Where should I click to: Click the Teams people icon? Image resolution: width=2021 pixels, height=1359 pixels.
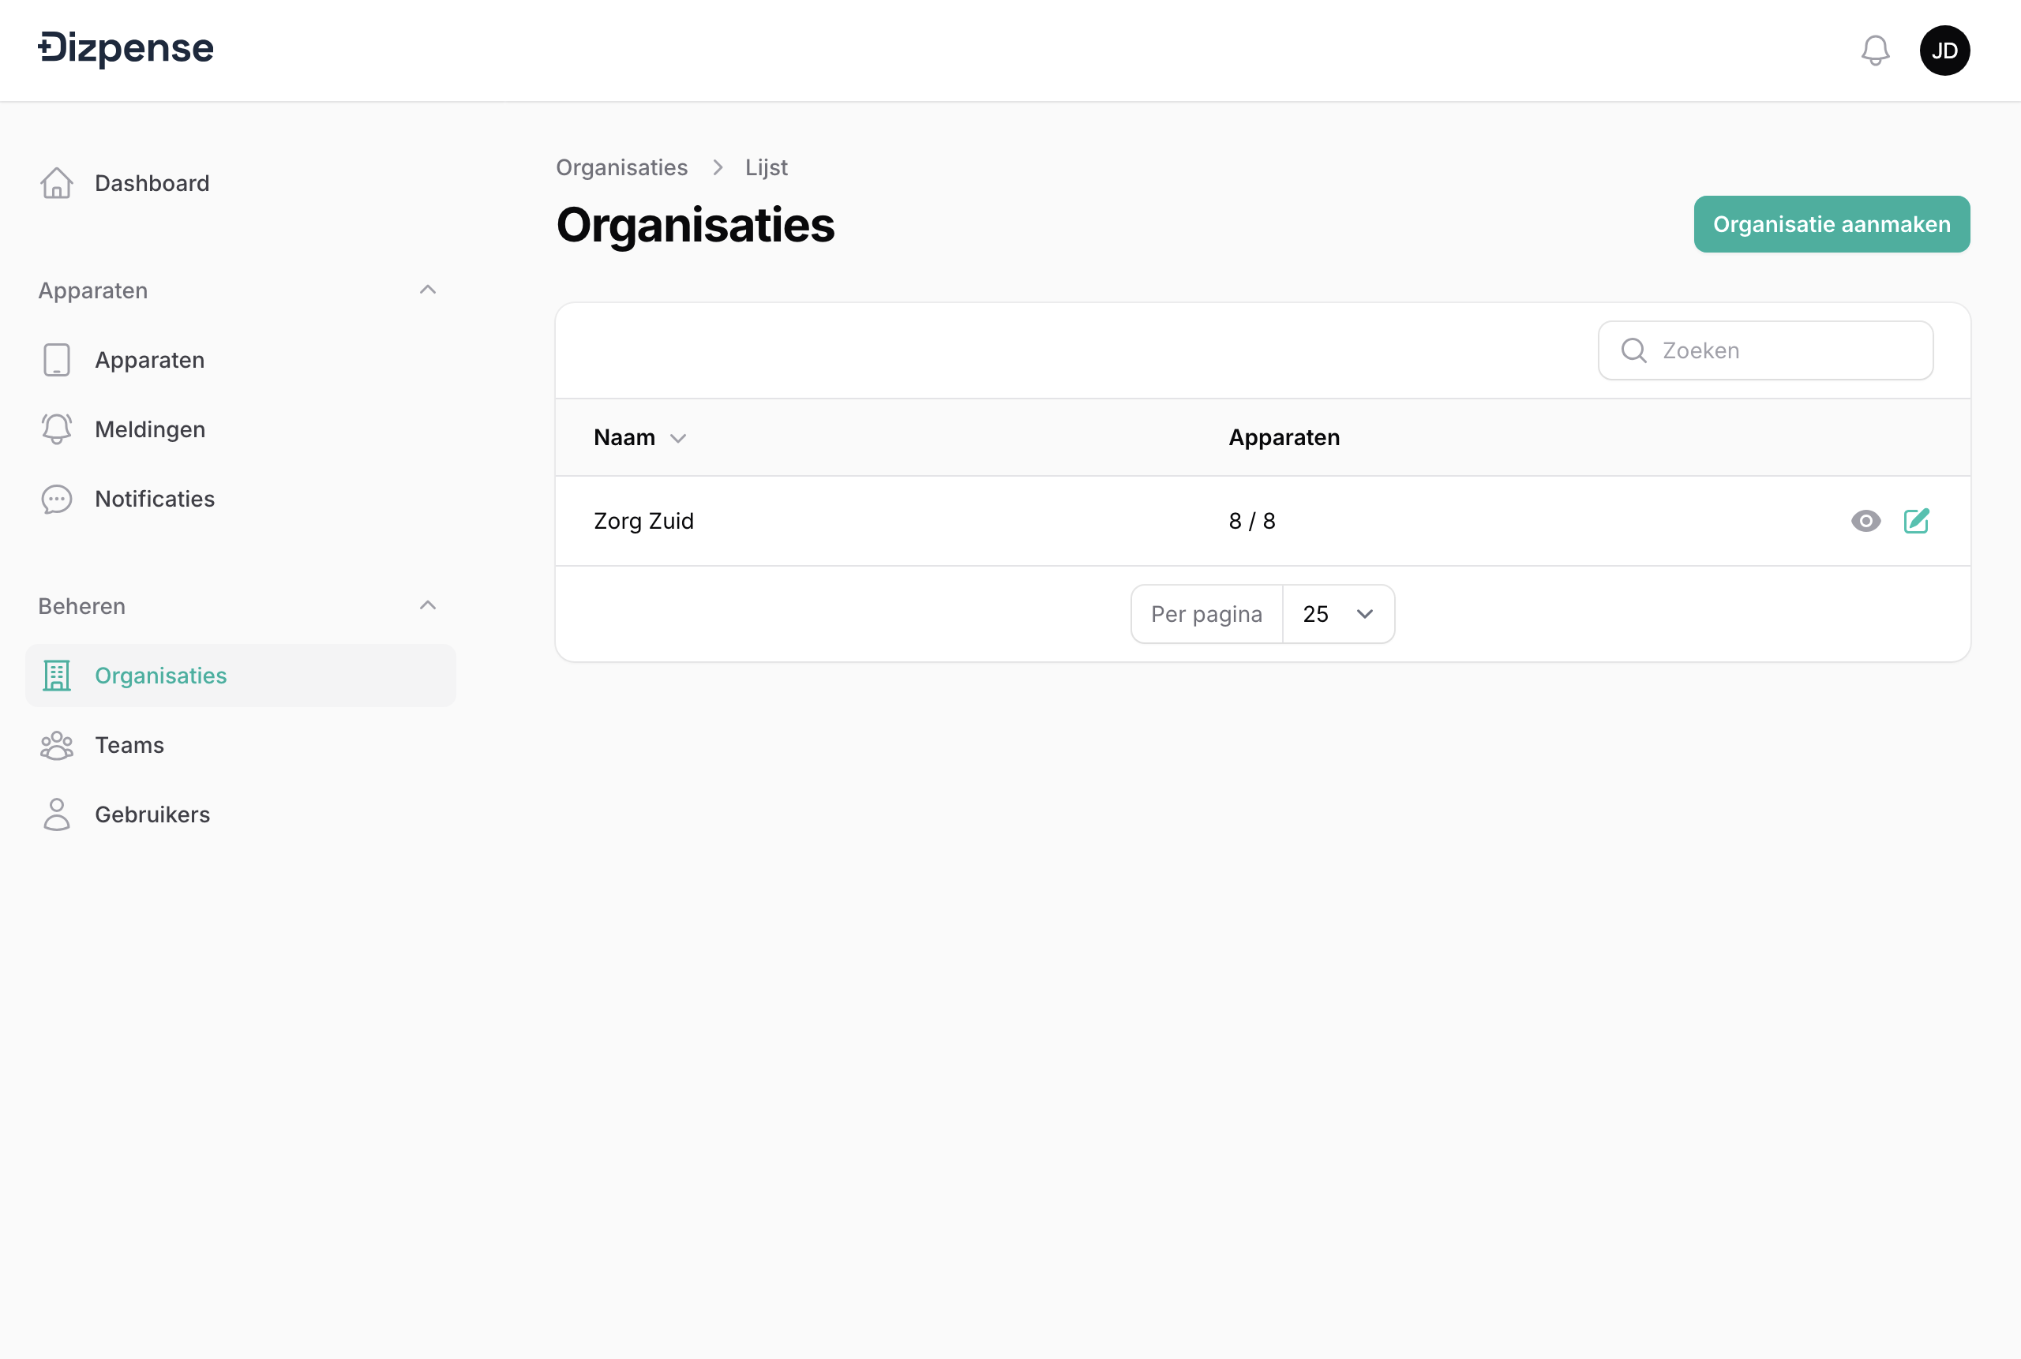[56, 744]
